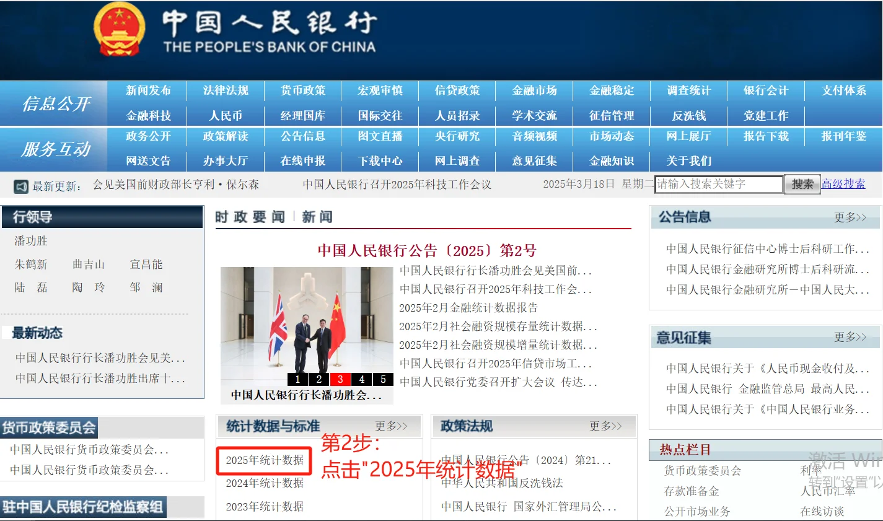Click the 搜索 button
The image size is (883, 521).
click(802, 184)
